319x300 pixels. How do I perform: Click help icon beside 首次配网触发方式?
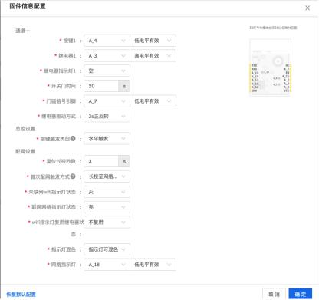(x=73, y=176)
